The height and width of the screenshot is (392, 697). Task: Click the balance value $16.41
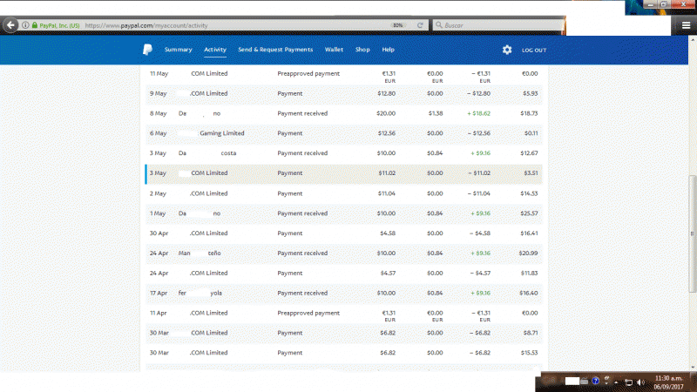[529, 233]
